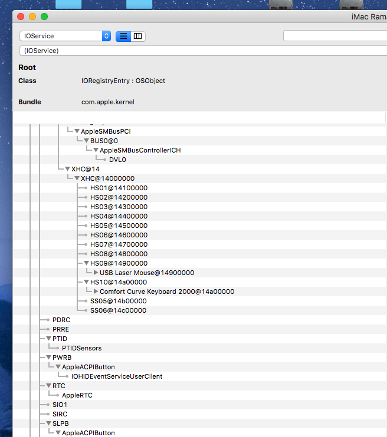This screenshot has height=437, width=387.
Task: Select HS07@14700000 port entry
Action: coord(119,244)
